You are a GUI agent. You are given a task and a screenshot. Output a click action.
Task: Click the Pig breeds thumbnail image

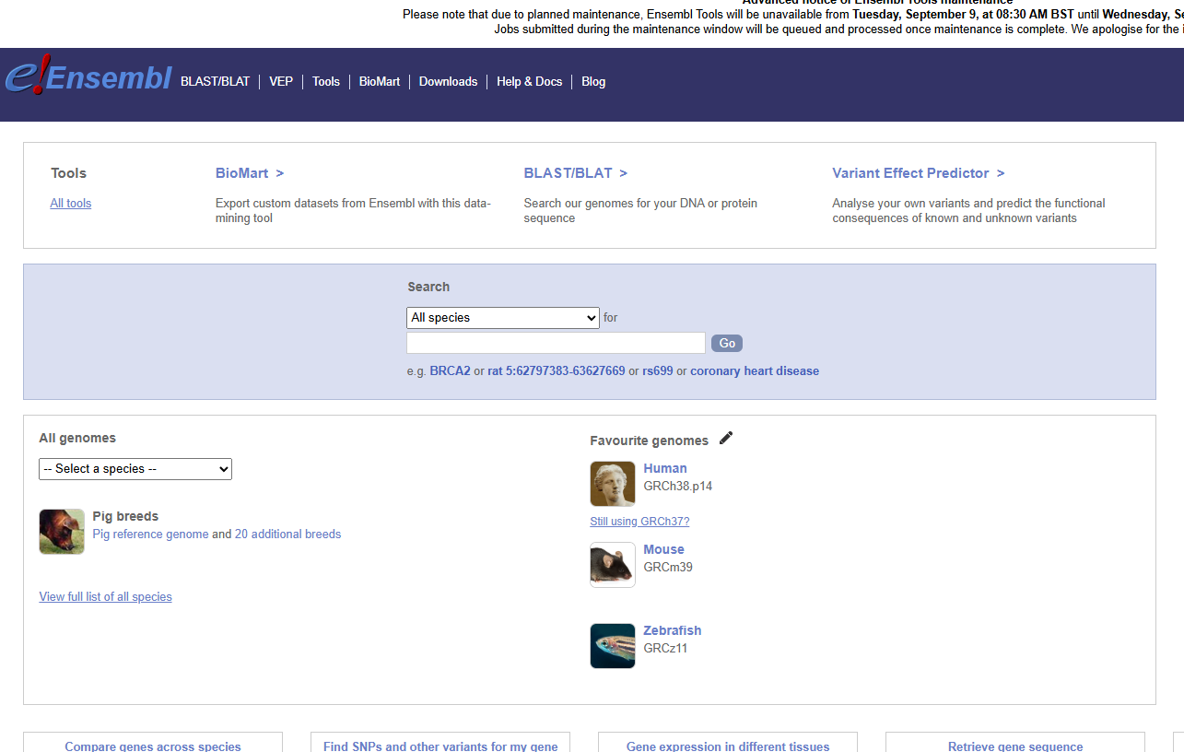(x=62, y=532)
